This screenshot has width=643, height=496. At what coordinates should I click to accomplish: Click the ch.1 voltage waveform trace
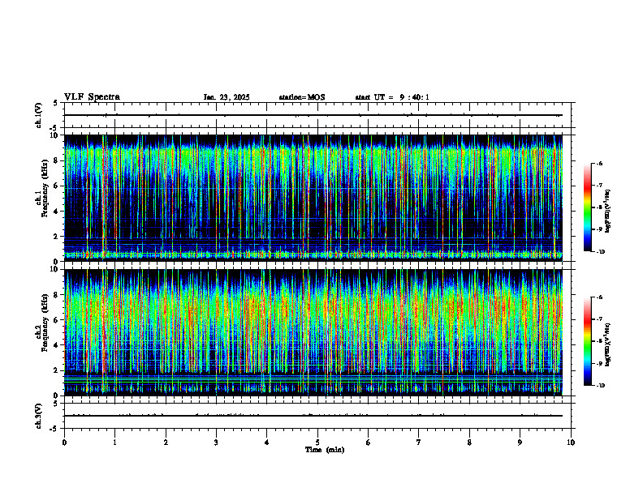tap(313, 115)
